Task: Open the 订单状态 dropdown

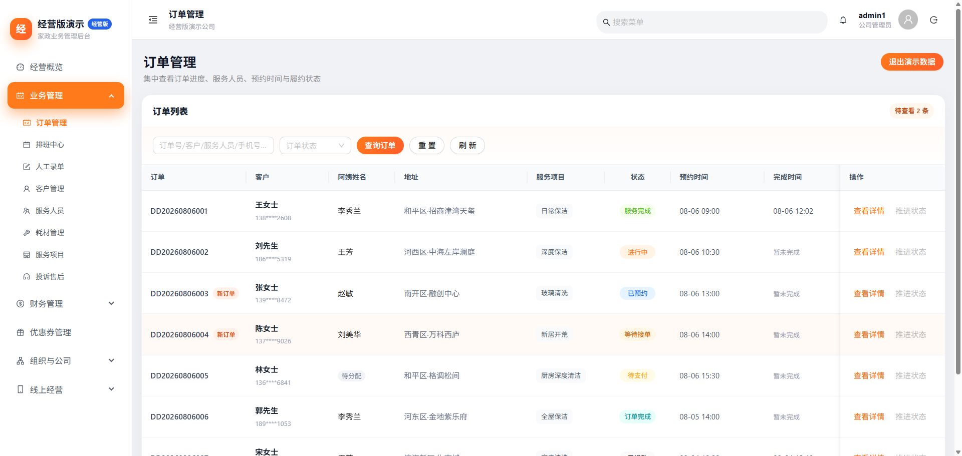Action: click(315, 146)
